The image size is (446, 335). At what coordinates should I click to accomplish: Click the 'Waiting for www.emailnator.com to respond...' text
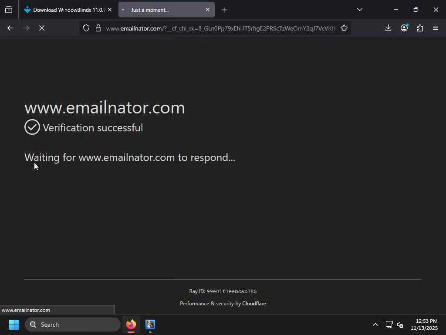[130, 157]
